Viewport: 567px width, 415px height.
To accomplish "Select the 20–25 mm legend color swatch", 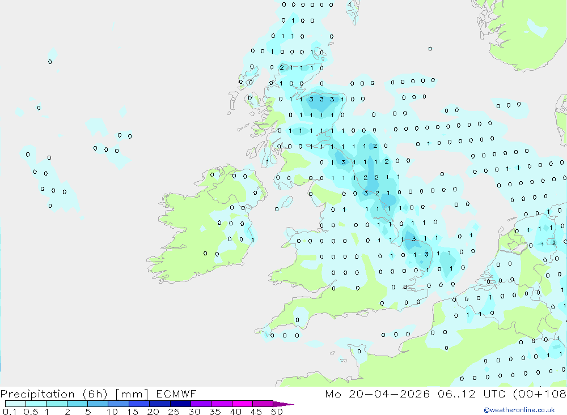I will pyautogui.click(x=160, y=404).
